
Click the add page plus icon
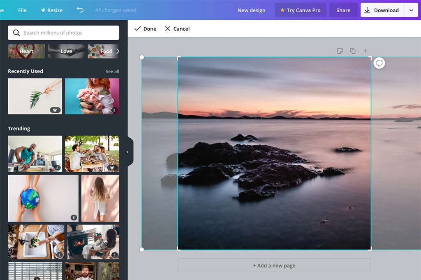tap(365, 51)
